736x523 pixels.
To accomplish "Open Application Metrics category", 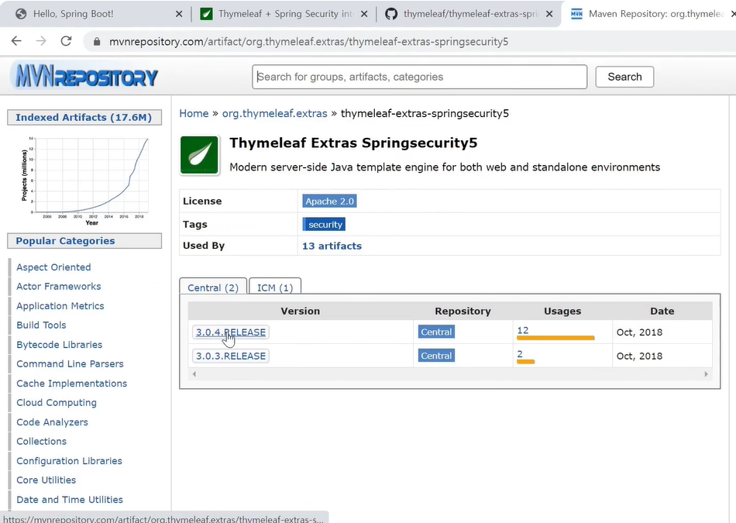I will click(x=60, y=306).
